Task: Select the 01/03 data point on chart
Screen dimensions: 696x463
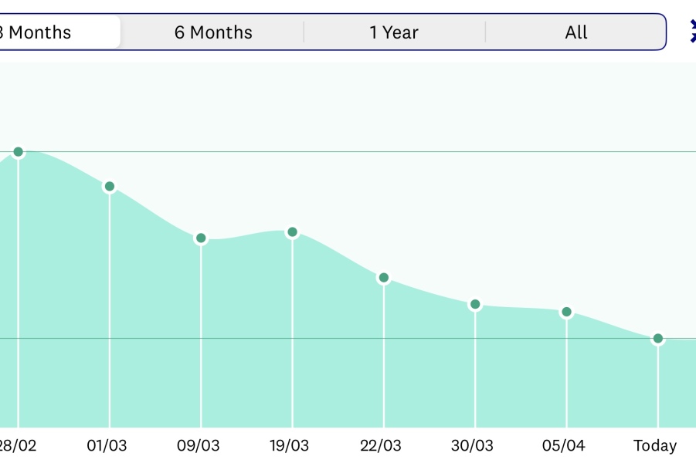Action: pos(110,187)
